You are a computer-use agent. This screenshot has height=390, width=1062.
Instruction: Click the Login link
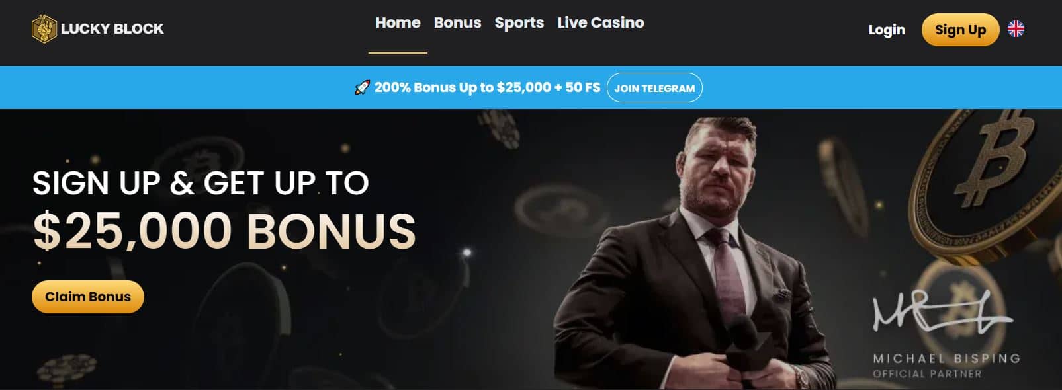click(x=887, y=30)
